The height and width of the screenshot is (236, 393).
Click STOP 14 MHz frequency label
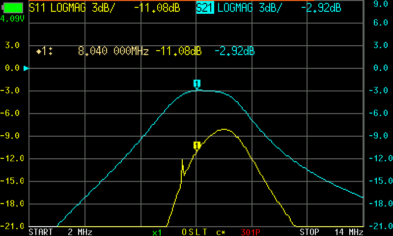click(x=332, y=232)
